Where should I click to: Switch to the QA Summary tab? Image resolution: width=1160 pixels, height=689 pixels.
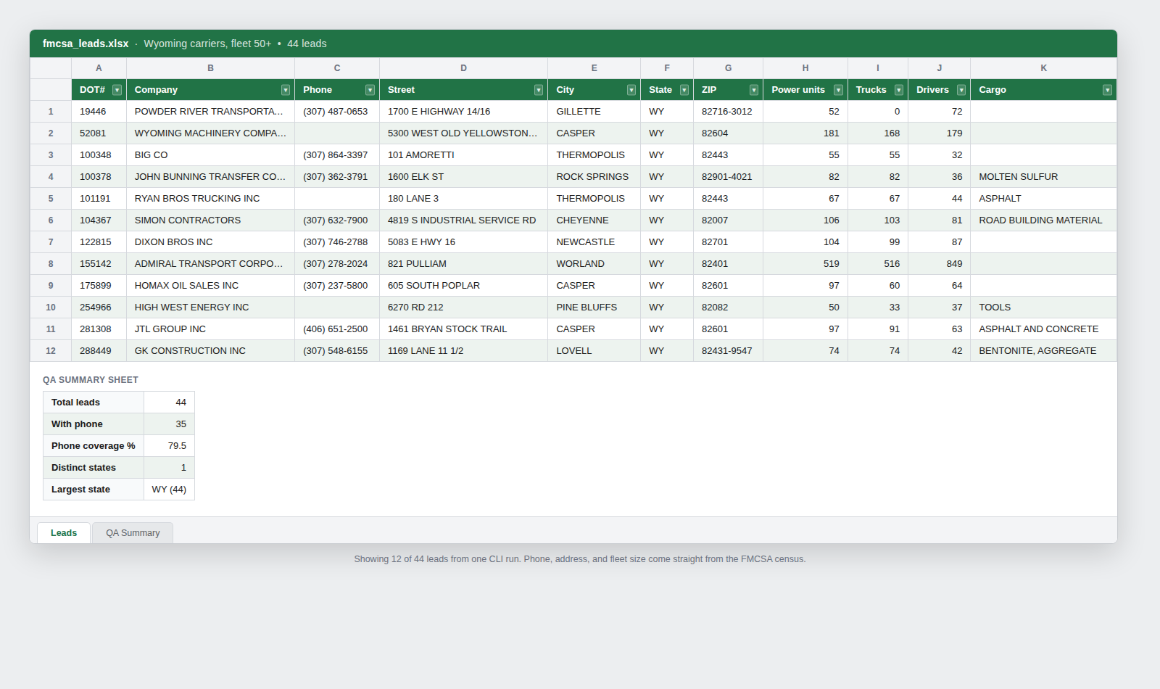pos(133,533)
